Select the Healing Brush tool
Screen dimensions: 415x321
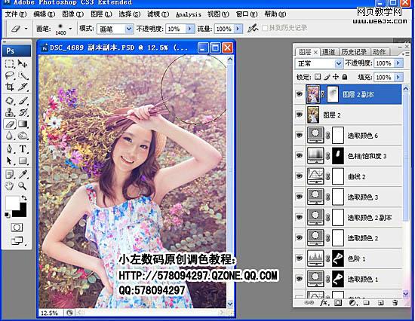(x=10, y=101)
